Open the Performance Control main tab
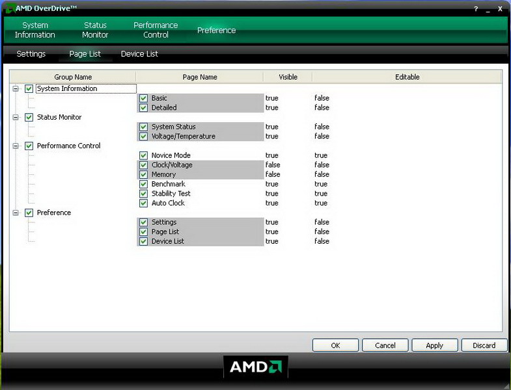The image size is (511, 390). 156,30
